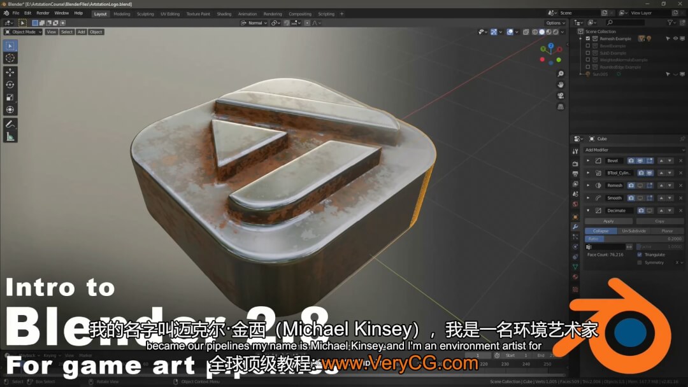Switch to the Modeling workspace tab

coord(122,14)
